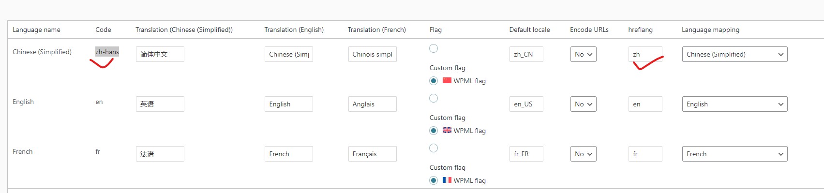
Task: Click the zh_CN default locale field
Action: click(x=526, y=54)
